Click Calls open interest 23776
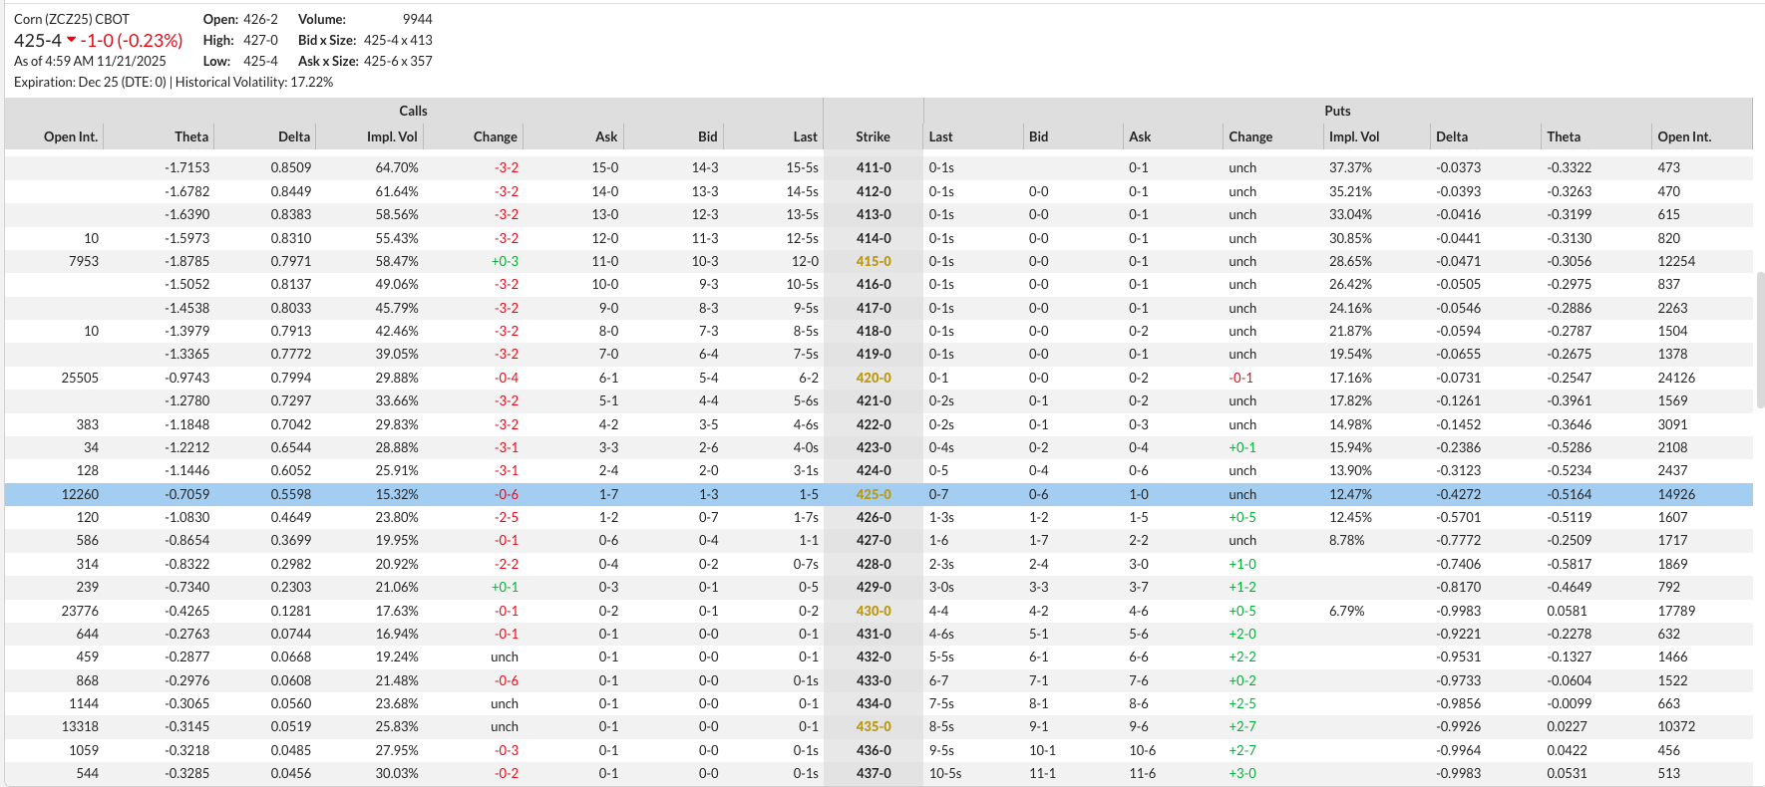1765x787 pixels. tap(80, 611)
